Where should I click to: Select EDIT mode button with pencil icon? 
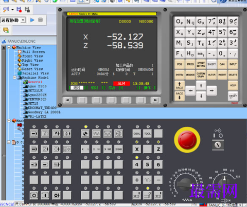[x=45, y=134]
